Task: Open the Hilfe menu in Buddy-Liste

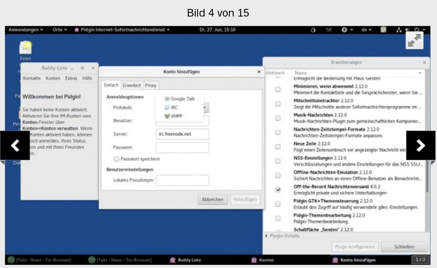Action: click(x=87, y=78)
